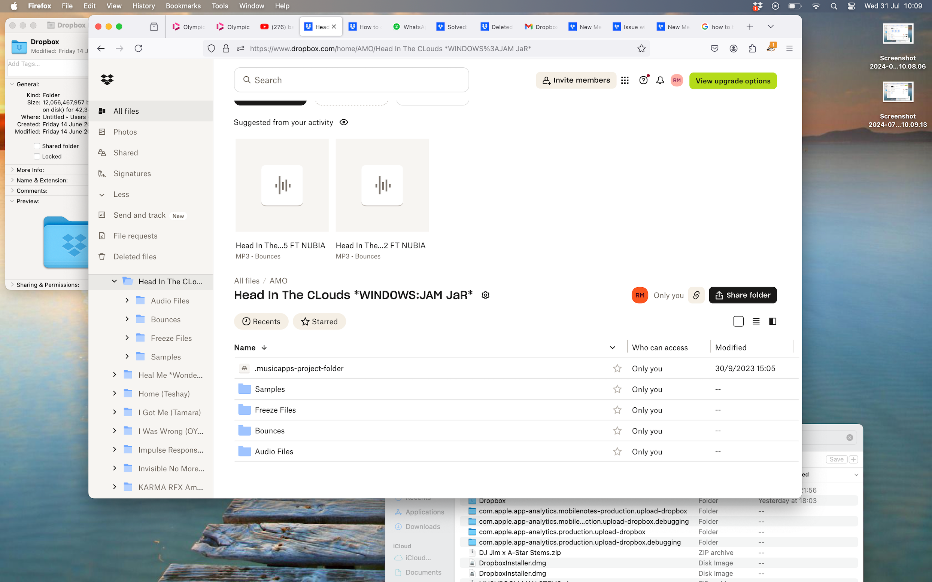The image size is (932, 582).
Task: Click the File requests icon in sidebar
Action: point(102,235)
